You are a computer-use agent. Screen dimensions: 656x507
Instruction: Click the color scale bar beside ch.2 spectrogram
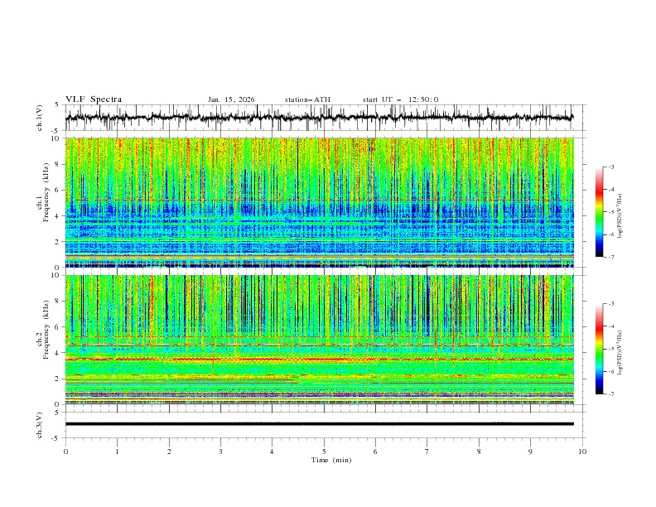[599, 349]
